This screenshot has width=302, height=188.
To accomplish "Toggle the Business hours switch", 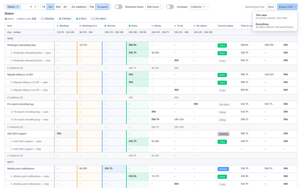I will [x=118, y=7].
